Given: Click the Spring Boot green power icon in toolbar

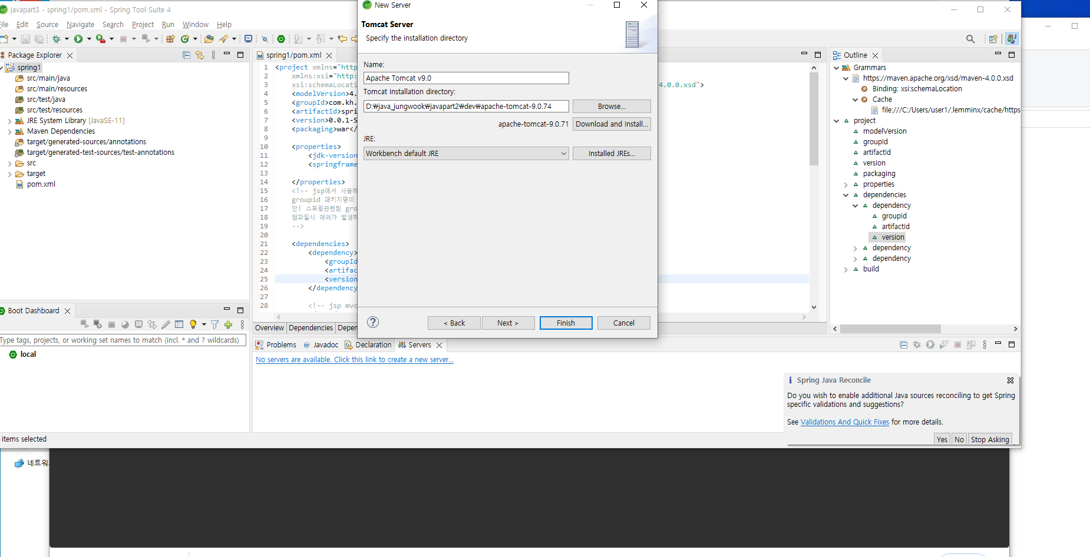Looking at the screenshot, I should point(281,39).
